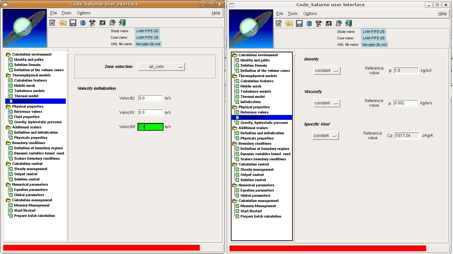Click exit door icon in right window toolbar
This screenshot has height=254, width=453.
(x=348, y=23)
